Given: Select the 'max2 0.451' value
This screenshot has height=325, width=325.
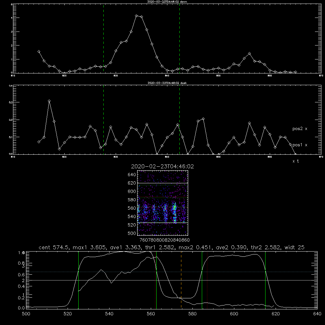Looking at the screenshot, I should 195,247.
